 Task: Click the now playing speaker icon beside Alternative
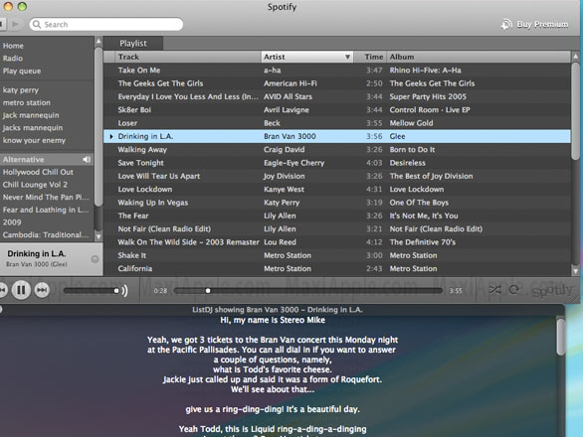[x=87, y=159]
